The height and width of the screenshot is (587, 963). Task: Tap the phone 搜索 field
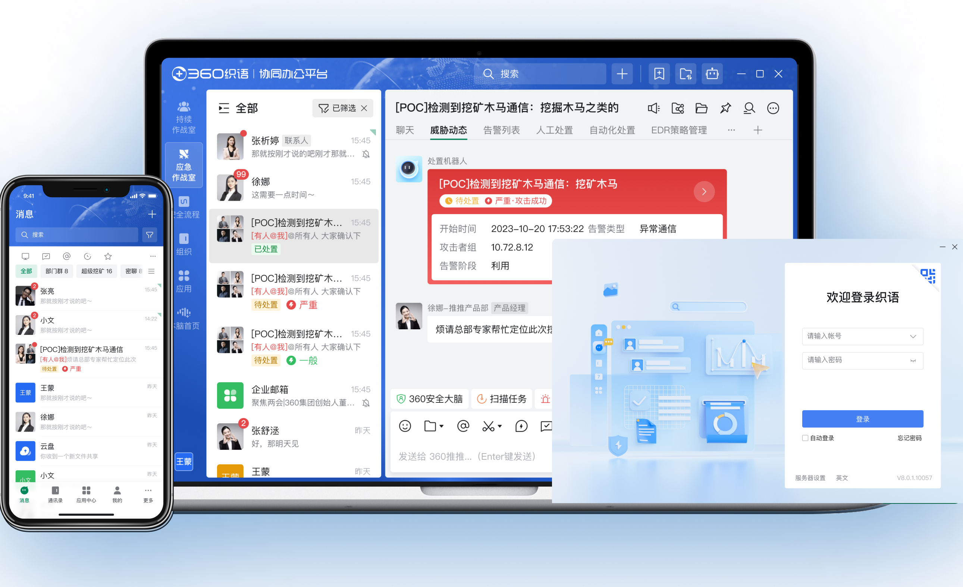(x=76, y=235)
